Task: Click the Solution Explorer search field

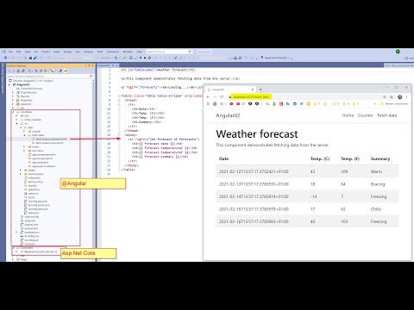Action: [50, 76]
